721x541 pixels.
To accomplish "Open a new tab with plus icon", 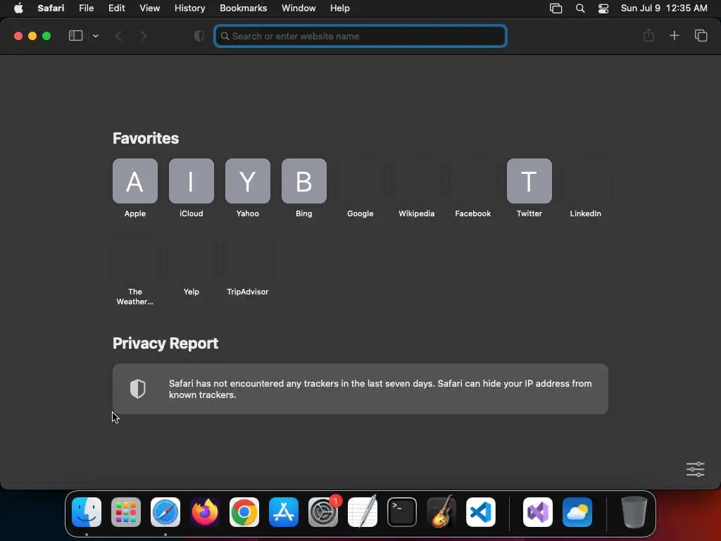I will pyautogui.click(x=674, y=35).
